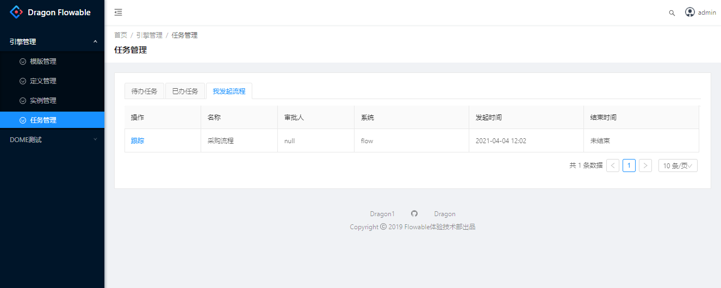This screenshot has height=288, width=721.
Task: Click the 未结束 end time cell
Action: tap(642, 140)
